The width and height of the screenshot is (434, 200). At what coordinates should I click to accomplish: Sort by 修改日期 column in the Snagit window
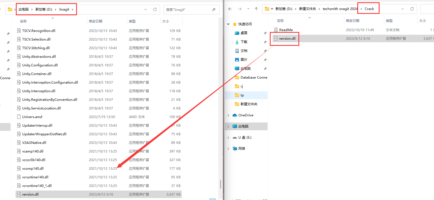[x=96, y=21]
